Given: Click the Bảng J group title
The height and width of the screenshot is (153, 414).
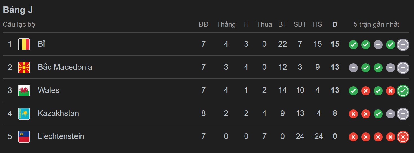Looking at the screenshot, I should point(18,10).
